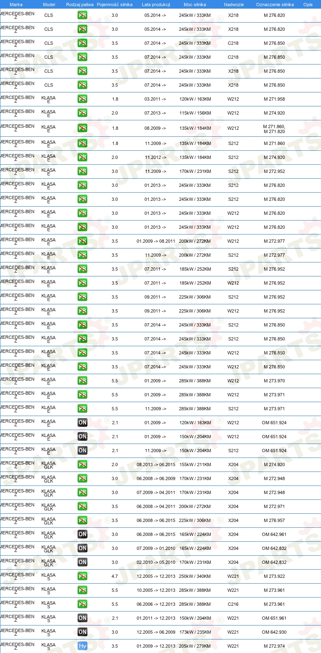Click the petrol icon in the M 273.970 row
Viewport: 321px width, 653px height.
point(83,381)
